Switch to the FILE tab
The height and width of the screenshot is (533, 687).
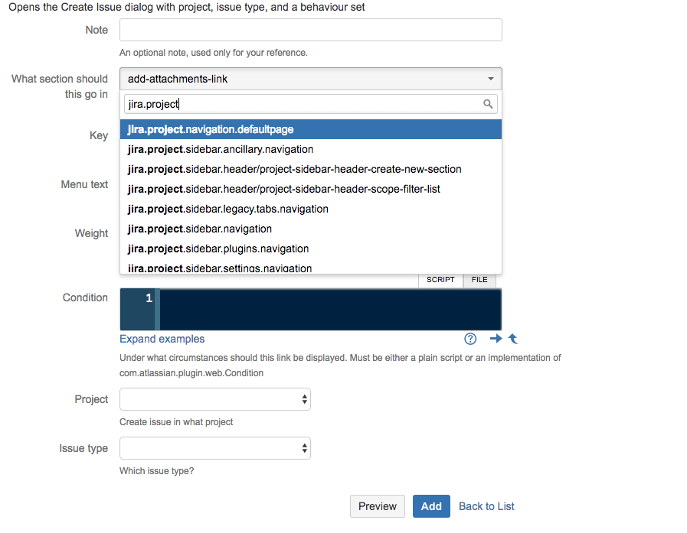click(479, 280)
